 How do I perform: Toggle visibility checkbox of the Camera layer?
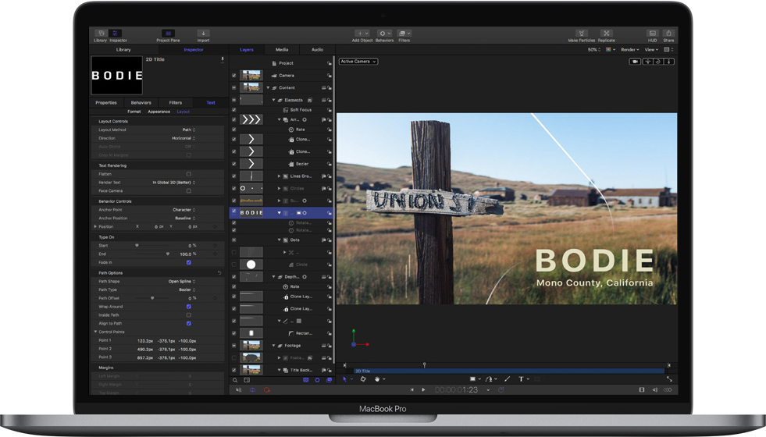(233, 76)
